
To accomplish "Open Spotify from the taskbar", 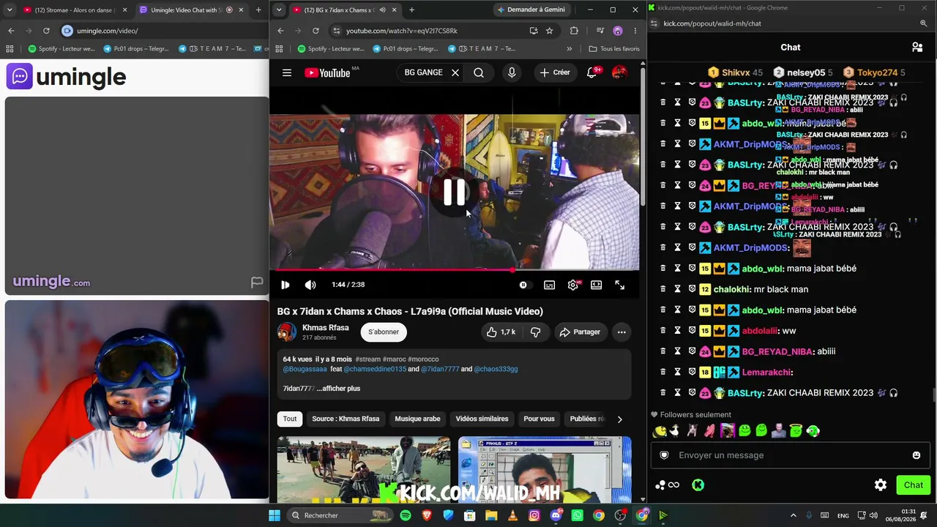I will [x=406, y=515].
